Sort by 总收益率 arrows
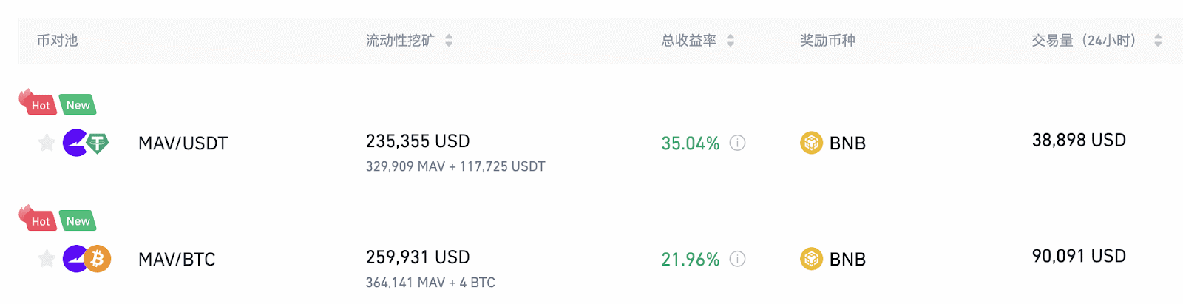This screenshot has height=304, width=1183. (731, 41)
